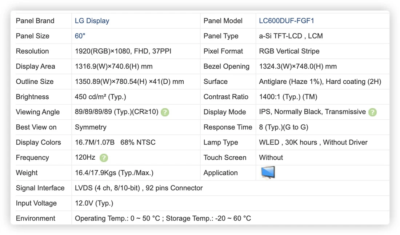Viewport: 400px width, 235px height.
Task: Click the Input Voltage 12.0V value
Action: [x=94, y=203]
